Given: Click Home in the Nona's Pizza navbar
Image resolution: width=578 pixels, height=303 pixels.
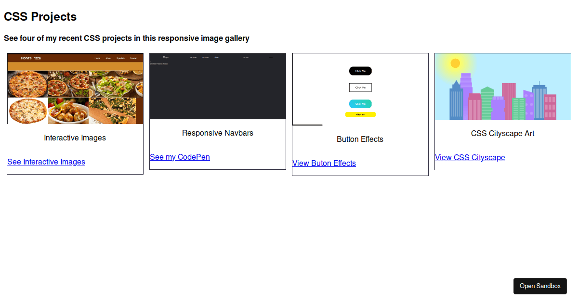Looking at the screenshot, I should pos(97,58).
